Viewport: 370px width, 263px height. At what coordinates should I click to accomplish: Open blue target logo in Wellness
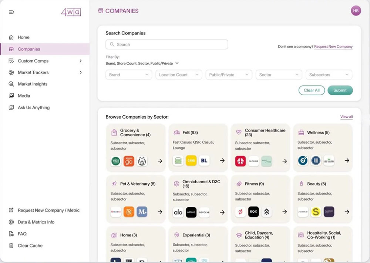tap(303, 160)
